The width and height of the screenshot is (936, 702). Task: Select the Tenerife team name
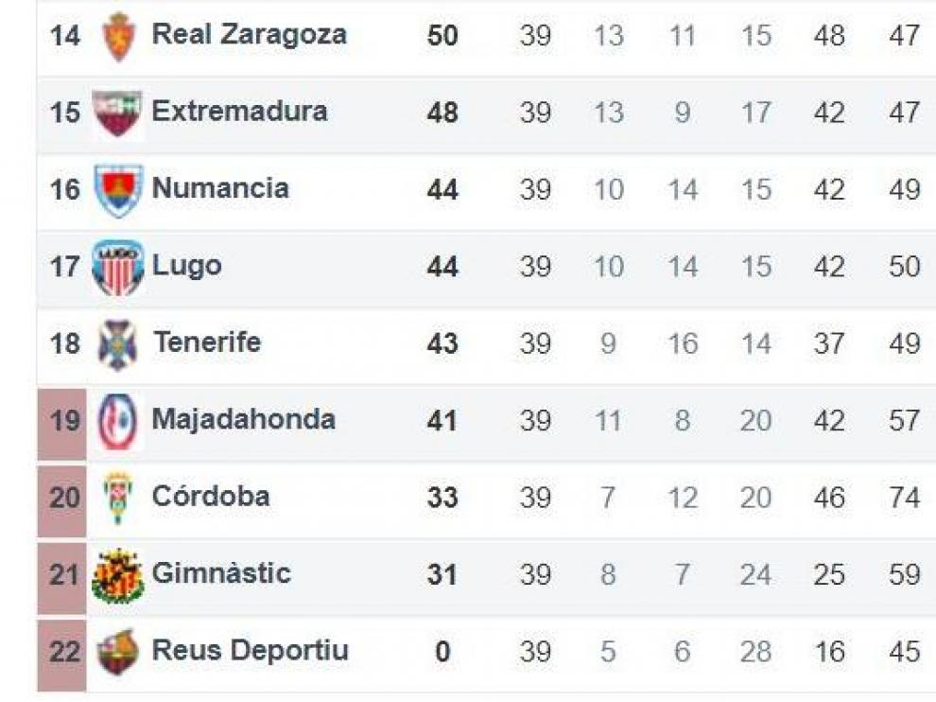tap(207, 342)
